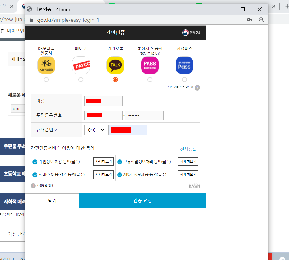The height and width of the screenshot is (260, 289).
Task: Click the KakaoTalk TALK icon
Action: pos(115,65)
